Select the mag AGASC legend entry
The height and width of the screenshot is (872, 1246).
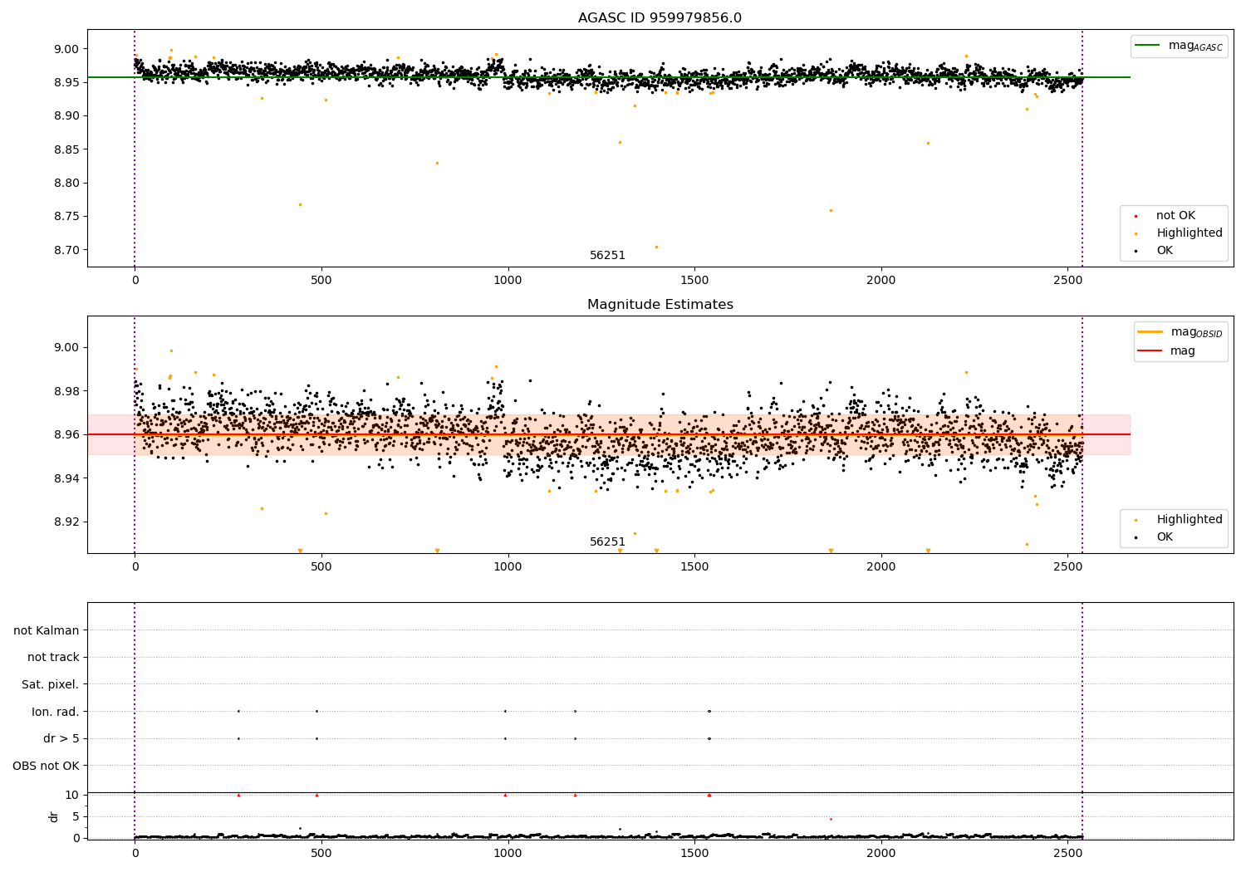point(1179,46)
